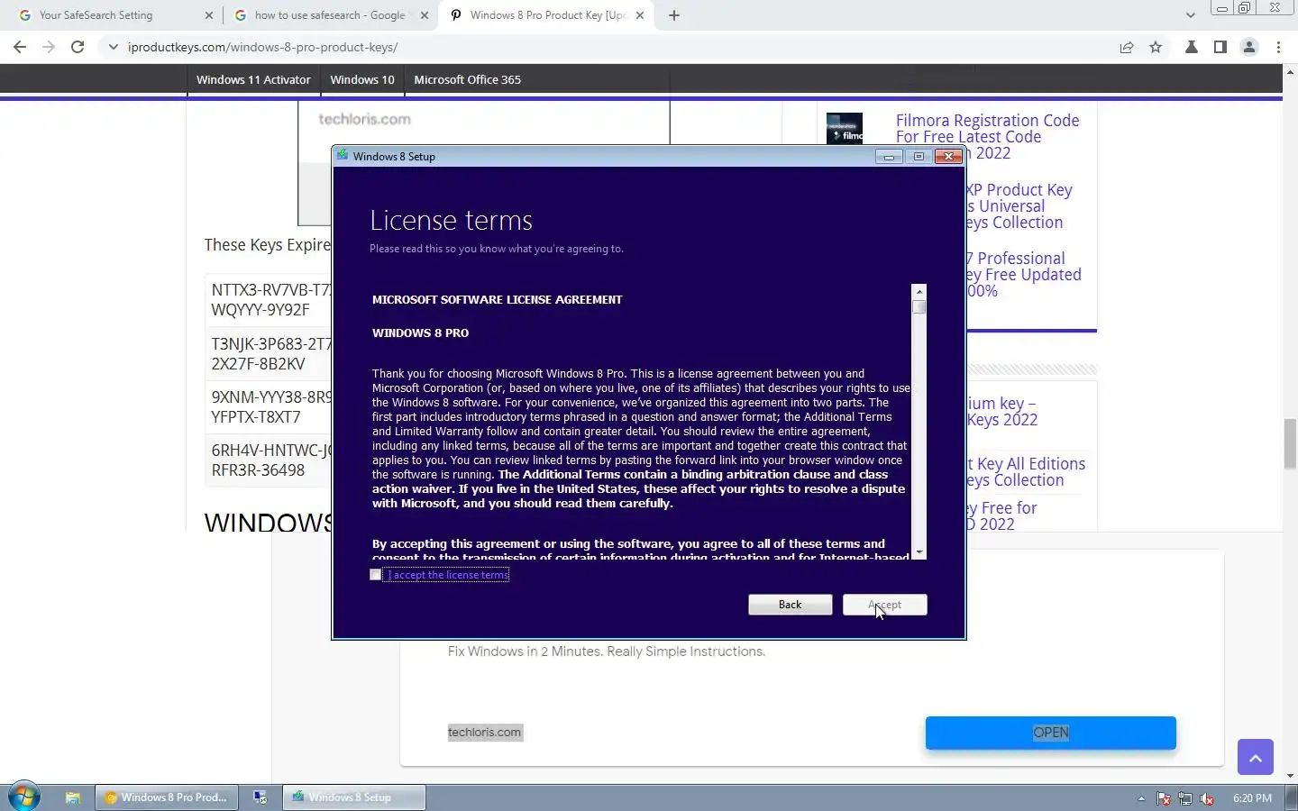Open the 'XP Product Key' sidebar link
The width and height of the screenshot is (1298, 811).
[x=1019, y=206]
